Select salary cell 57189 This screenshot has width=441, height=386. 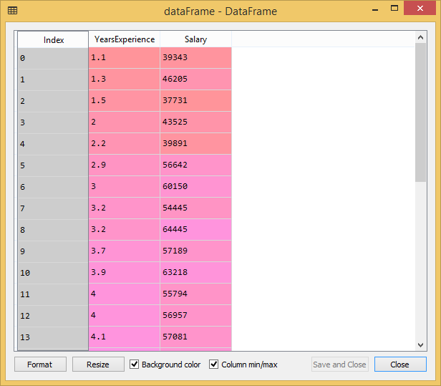pos(195,251)
